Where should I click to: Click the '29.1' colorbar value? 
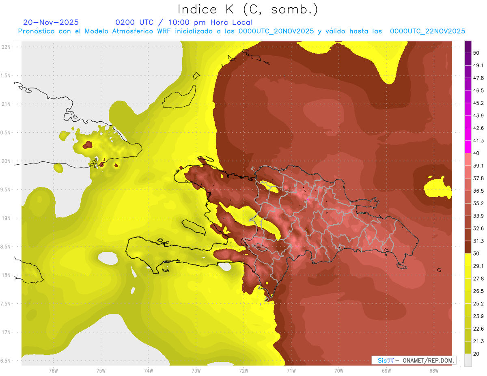pyautogui.click(x=479, y=266)
